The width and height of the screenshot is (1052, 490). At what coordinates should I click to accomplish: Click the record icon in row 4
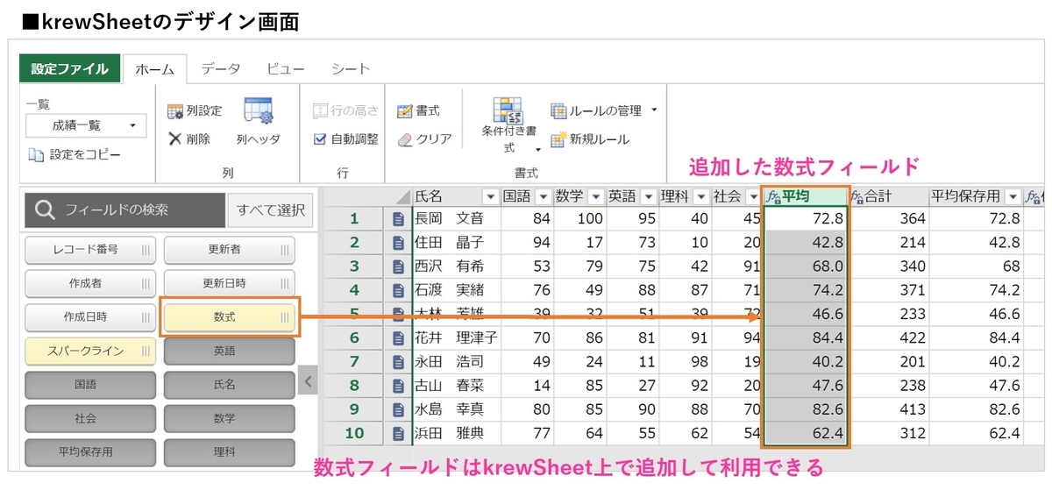coord(400,289)
